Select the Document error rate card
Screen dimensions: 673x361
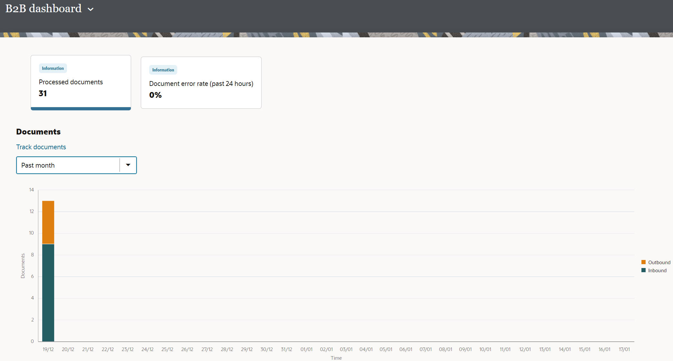[x=201, y=83]
